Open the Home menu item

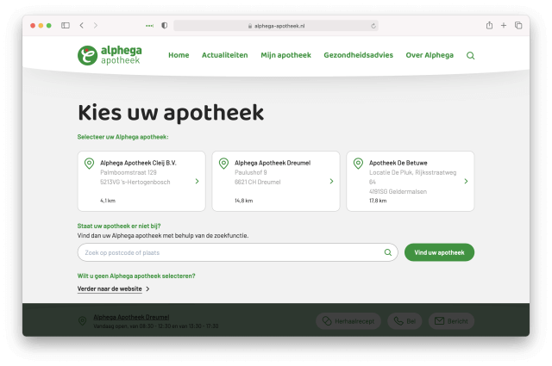[x=179, y=55]
